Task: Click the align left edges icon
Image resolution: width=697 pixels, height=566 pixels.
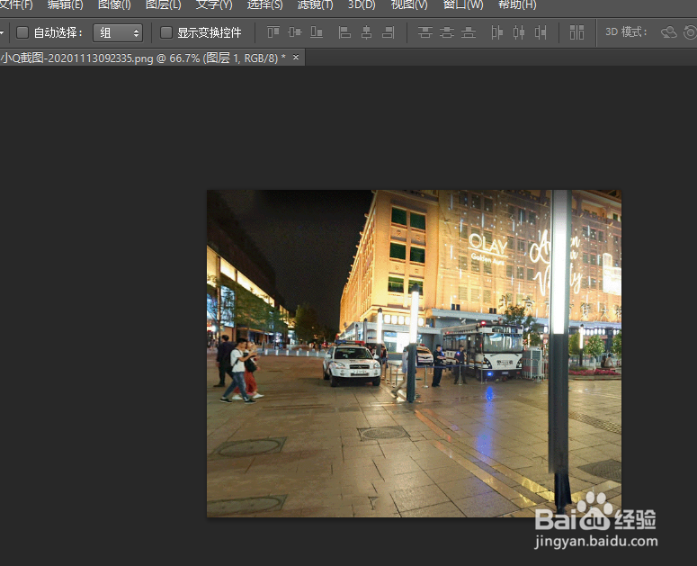Action: coord(344,32)
